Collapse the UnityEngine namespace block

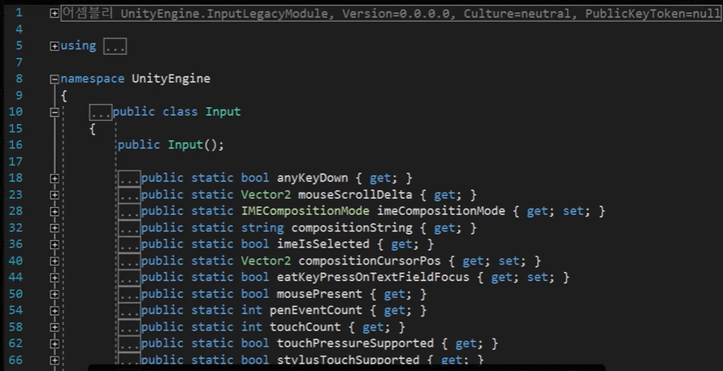click(x=54, y=80)
